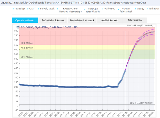This screenshot has width=160, height=118.
Task: Click the bullet arrow before Folyók, tavak
Action: [39, 9]
